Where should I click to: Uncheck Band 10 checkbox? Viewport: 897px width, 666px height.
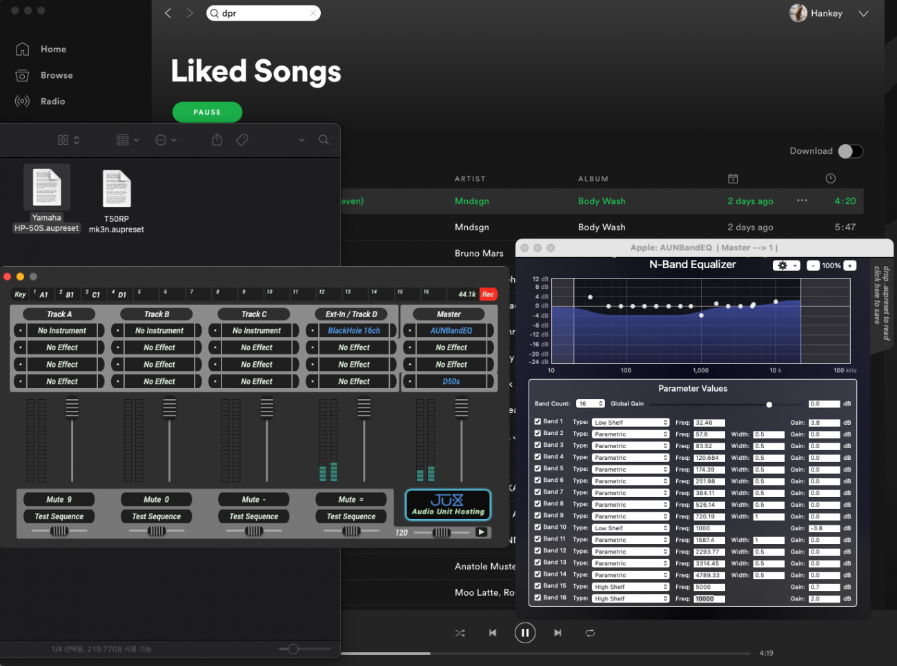(x=538, y=527)
